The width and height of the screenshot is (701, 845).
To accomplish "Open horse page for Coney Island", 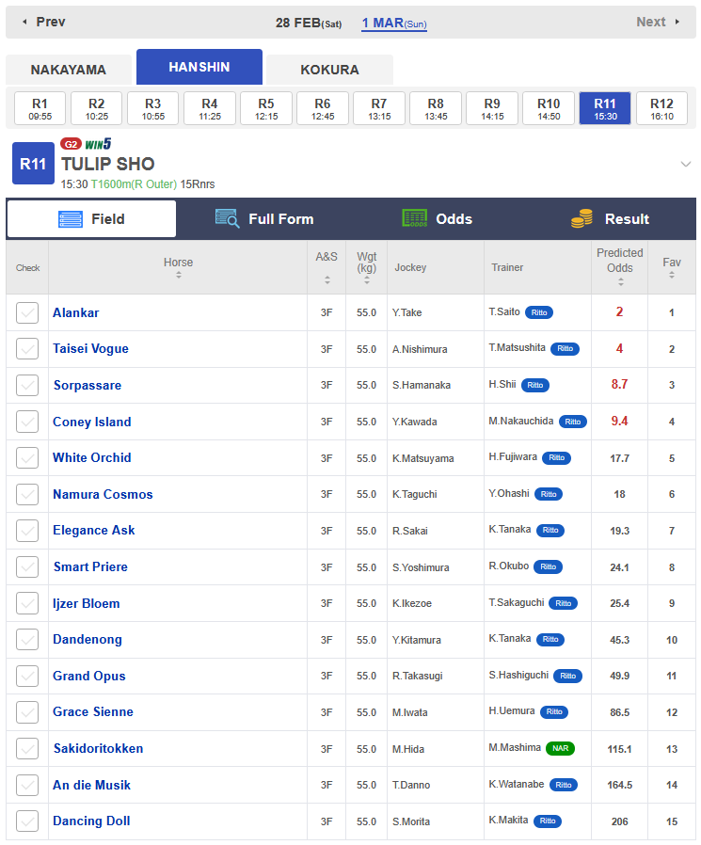I will click(91, 422).
